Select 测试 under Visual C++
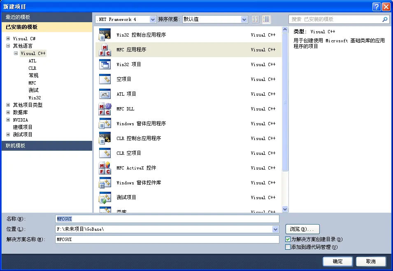Image resolution: width=393 pixels, height=271 pixels. coord(33,90)
